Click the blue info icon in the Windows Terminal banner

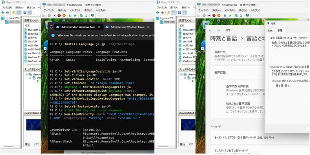point(53,35)
